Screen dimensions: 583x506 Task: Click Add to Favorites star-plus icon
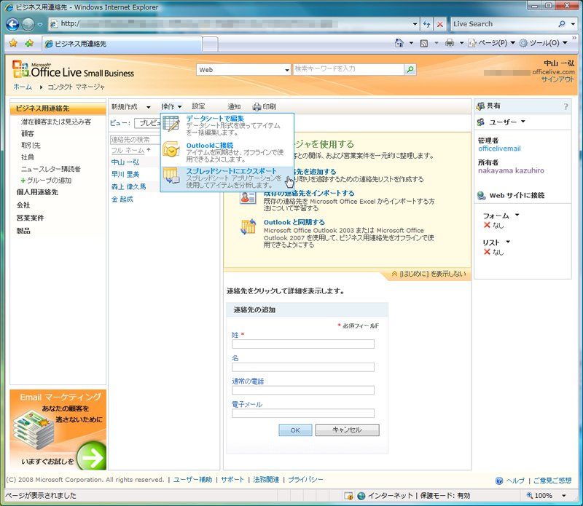(29, 43)
